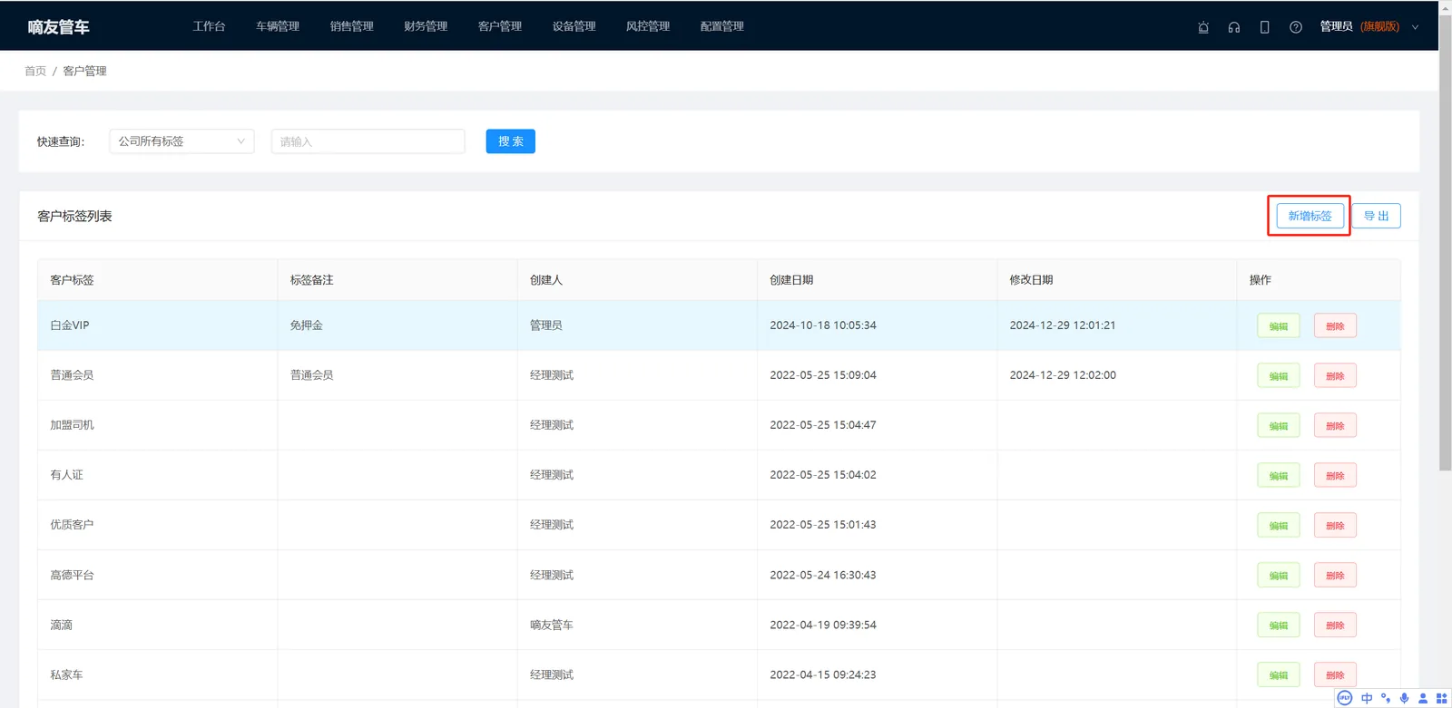
Task: Click the 搜索 button
Action: (x=510, y=141)
